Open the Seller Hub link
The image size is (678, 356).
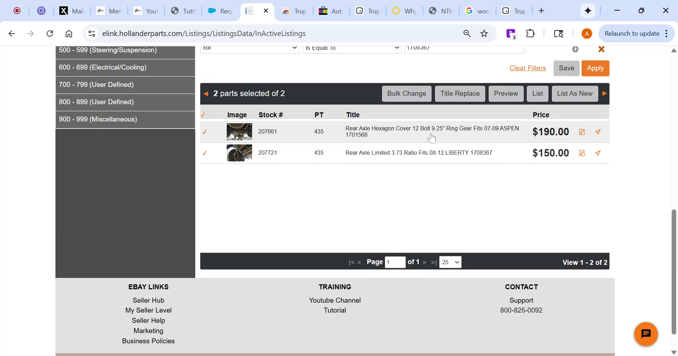[x=148, y=300]
